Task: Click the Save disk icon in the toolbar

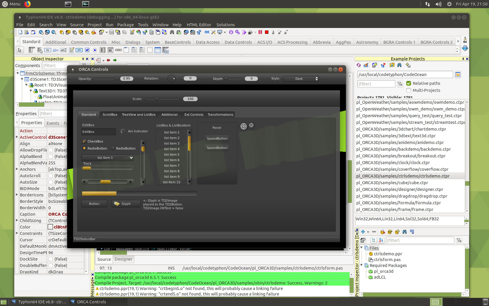Action: pos(111,32)
